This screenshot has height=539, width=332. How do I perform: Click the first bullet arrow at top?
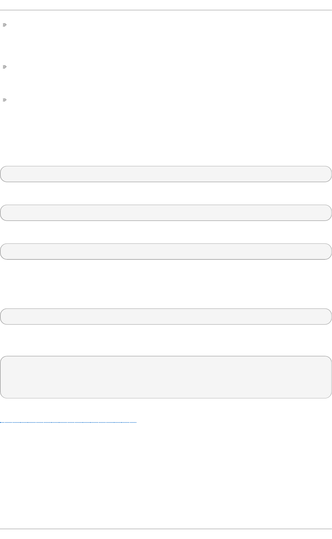coord(5,25)
